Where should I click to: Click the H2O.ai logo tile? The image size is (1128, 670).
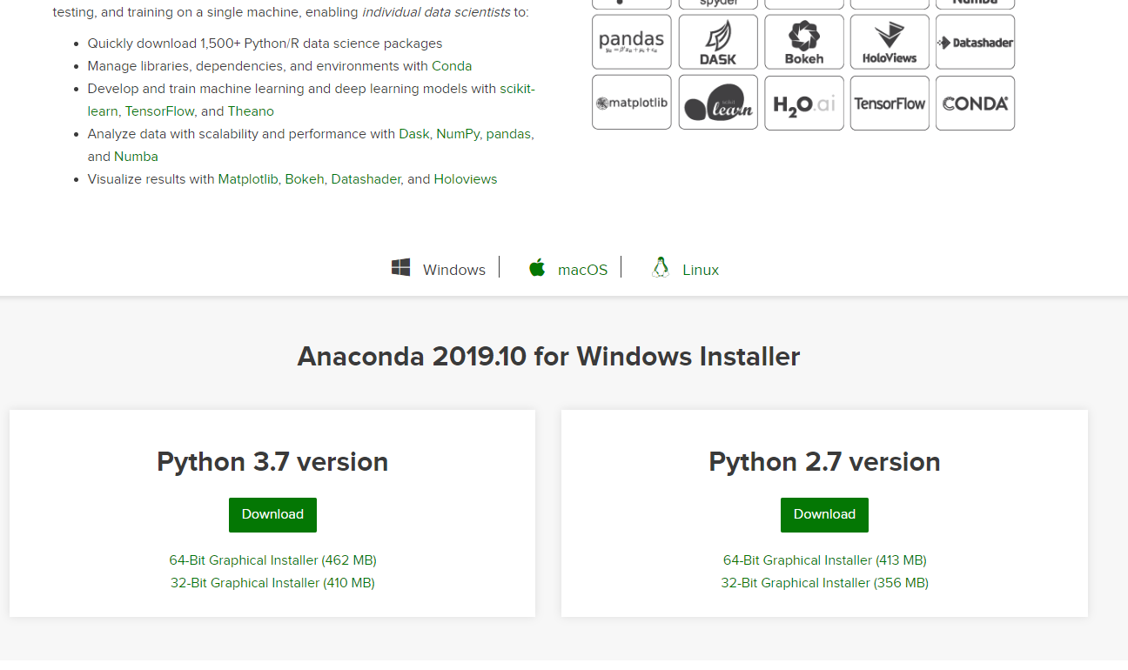(804, 103)
